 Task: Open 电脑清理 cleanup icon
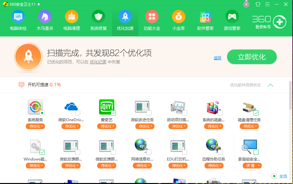pos(72,16)
